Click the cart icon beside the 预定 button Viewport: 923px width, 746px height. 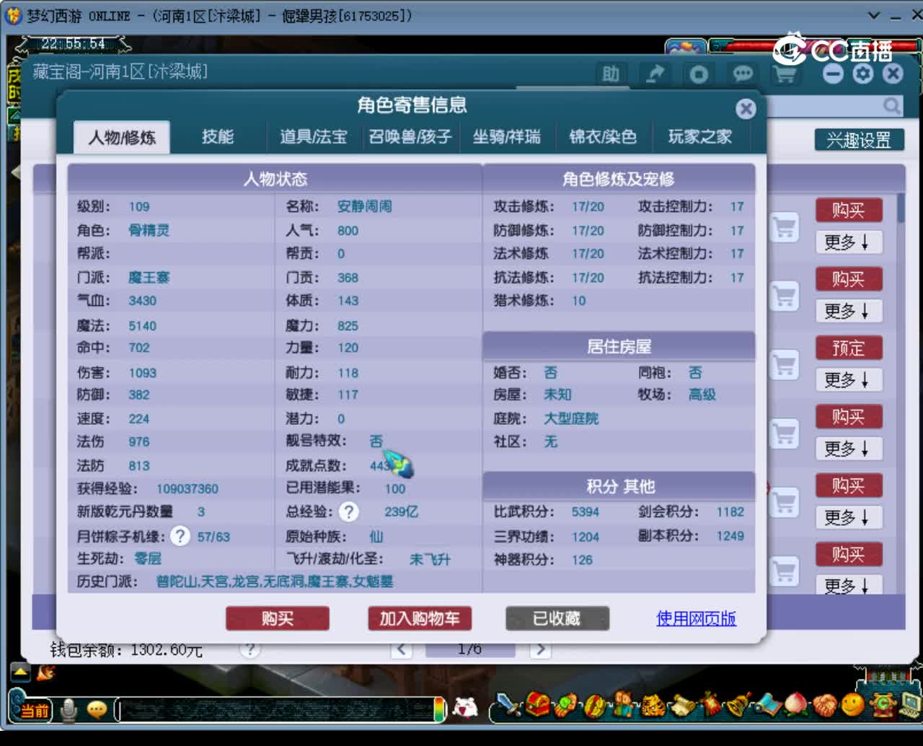click(785, 365)
